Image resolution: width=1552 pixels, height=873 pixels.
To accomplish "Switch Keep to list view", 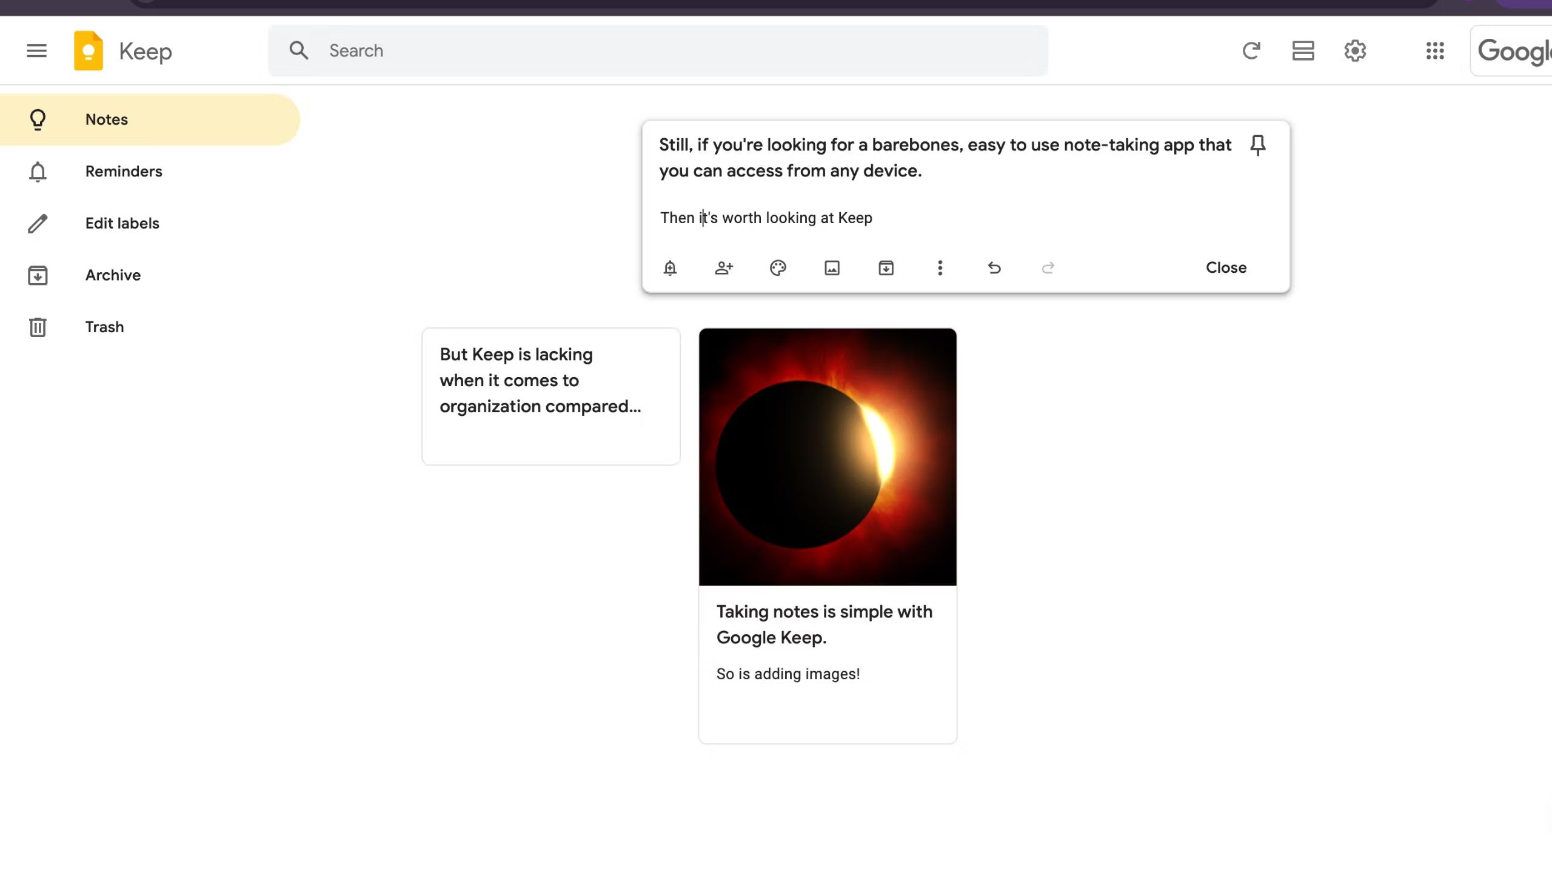I will coord(1303,50).
